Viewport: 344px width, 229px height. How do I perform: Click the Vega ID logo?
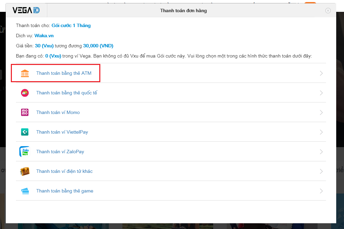(26, 10)
